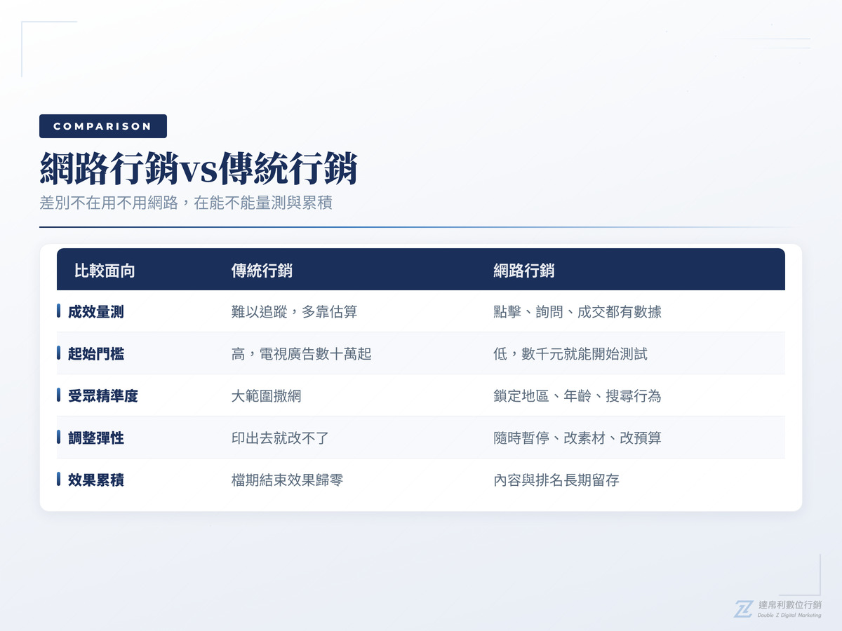Click cell 檔期結束效果歸零
The width and height of the screenshot is (842, 631).
point(288,480)
